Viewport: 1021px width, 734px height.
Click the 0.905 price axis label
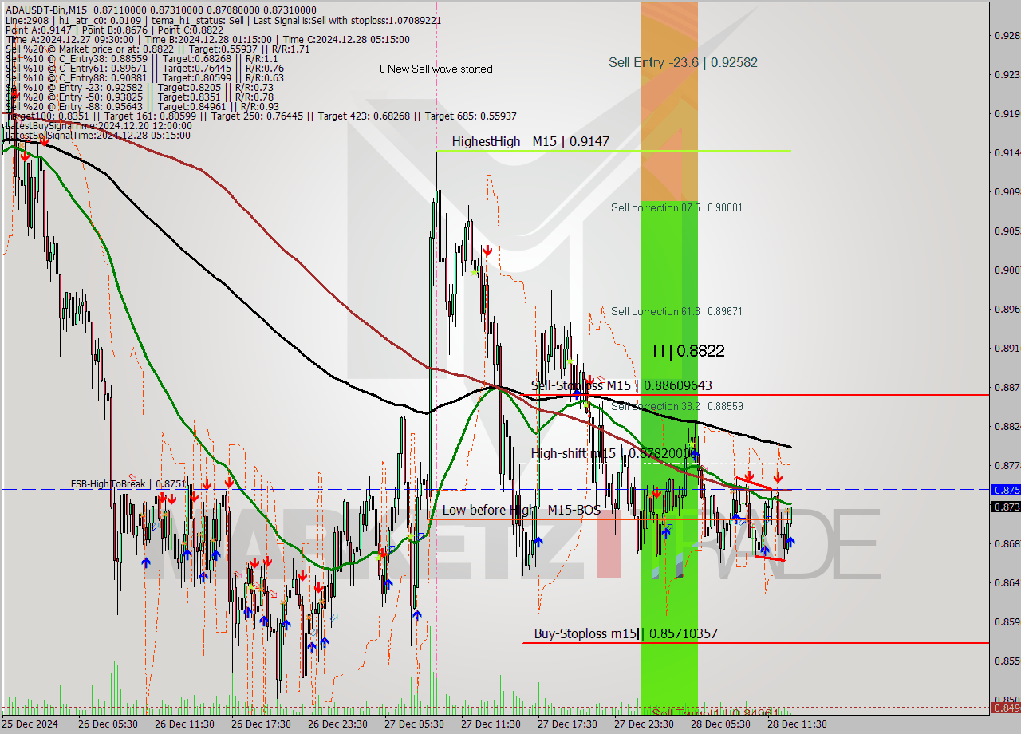[x=1007, y=231]
